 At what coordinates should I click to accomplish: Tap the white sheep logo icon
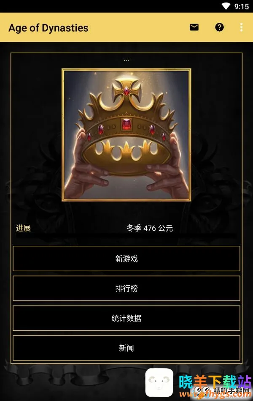click(x=159, y=382)
